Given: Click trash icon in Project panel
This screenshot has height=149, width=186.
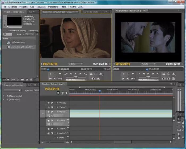Looking at the screenshot, I should [31, 79].
